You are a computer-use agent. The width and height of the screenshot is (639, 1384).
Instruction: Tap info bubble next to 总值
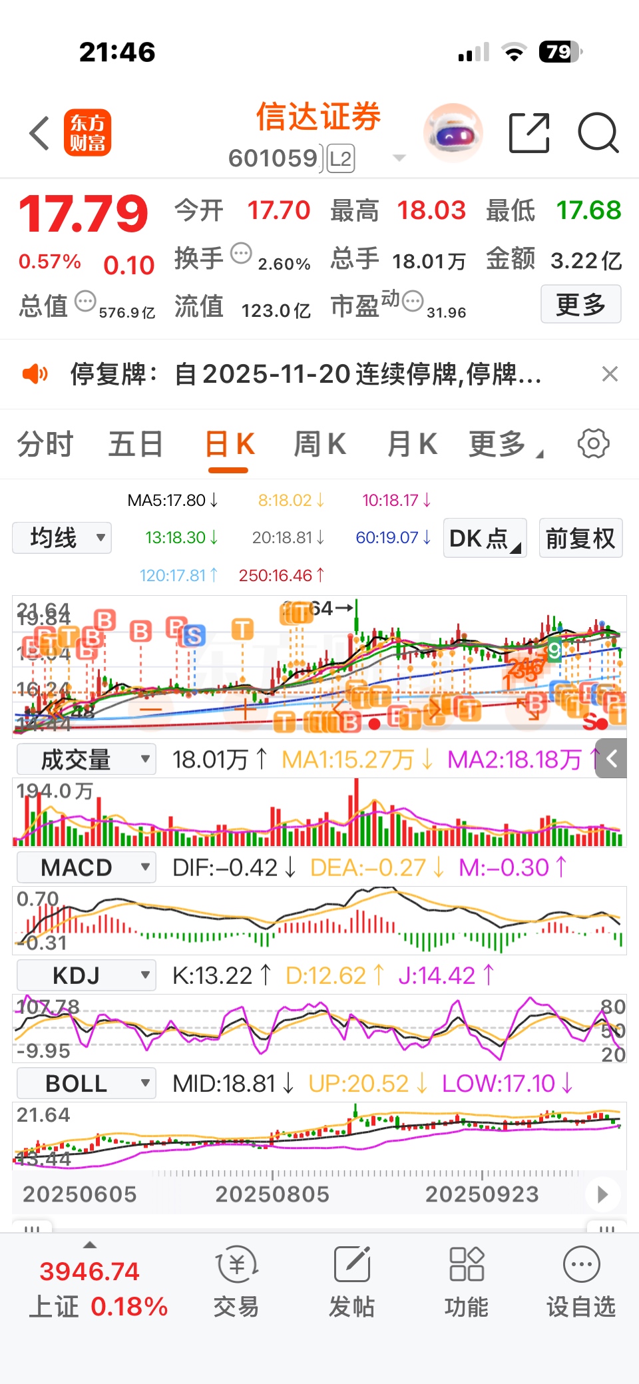(85, 302)
